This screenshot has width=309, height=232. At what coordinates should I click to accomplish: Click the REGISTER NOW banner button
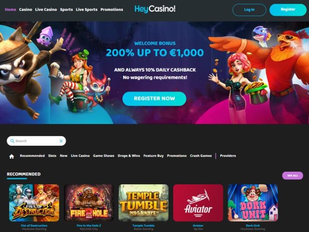tap(154, 98)
